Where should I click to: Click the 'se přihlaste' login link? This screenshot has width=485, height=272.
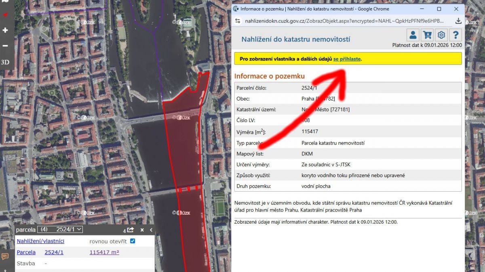[347, 59]
